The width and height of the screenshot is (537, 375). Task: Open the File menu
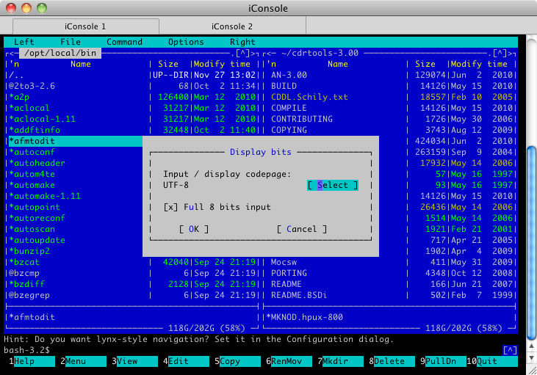(x=71, y=42)
